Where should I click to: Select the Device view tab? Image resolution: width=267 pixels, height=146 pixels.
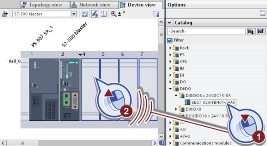(141, 5)
